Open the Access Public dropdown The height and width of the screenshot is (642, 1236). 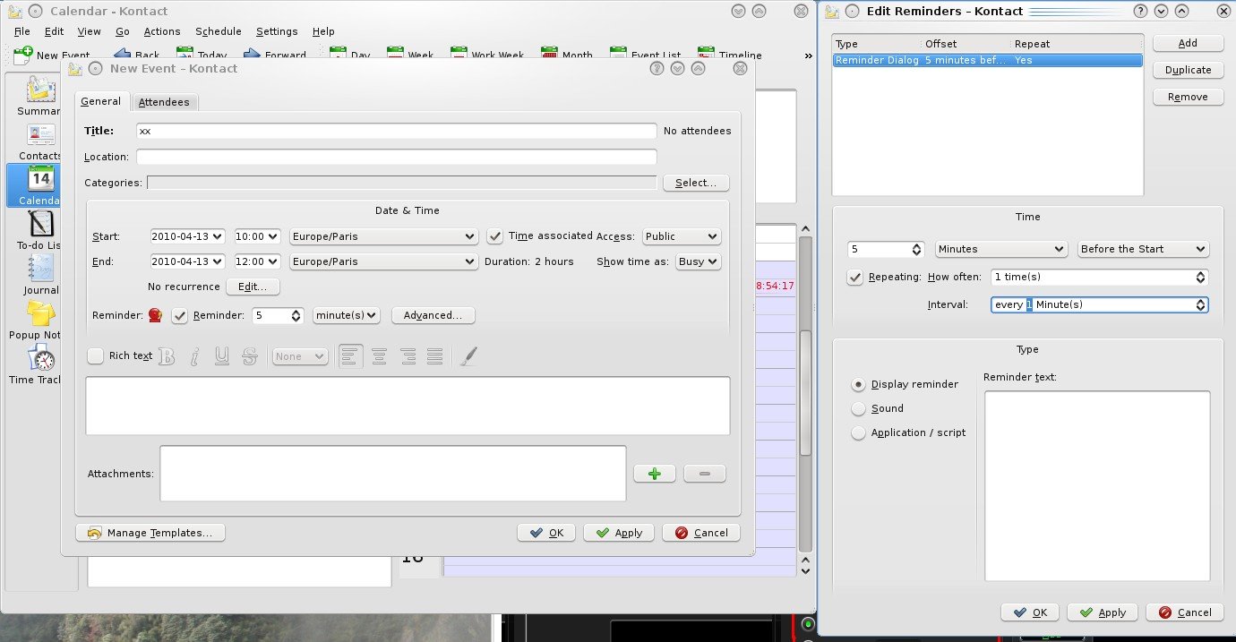pos(682,236)
